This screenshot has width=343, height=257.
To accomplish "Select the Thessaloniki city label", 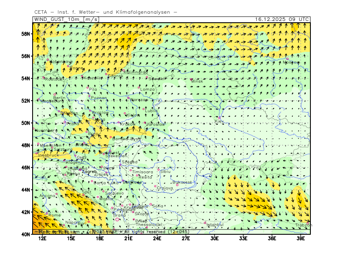I will 149,224.
